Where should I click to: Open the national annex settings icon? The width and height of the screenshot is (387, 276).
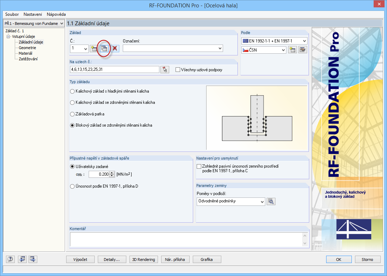(302, 50)
